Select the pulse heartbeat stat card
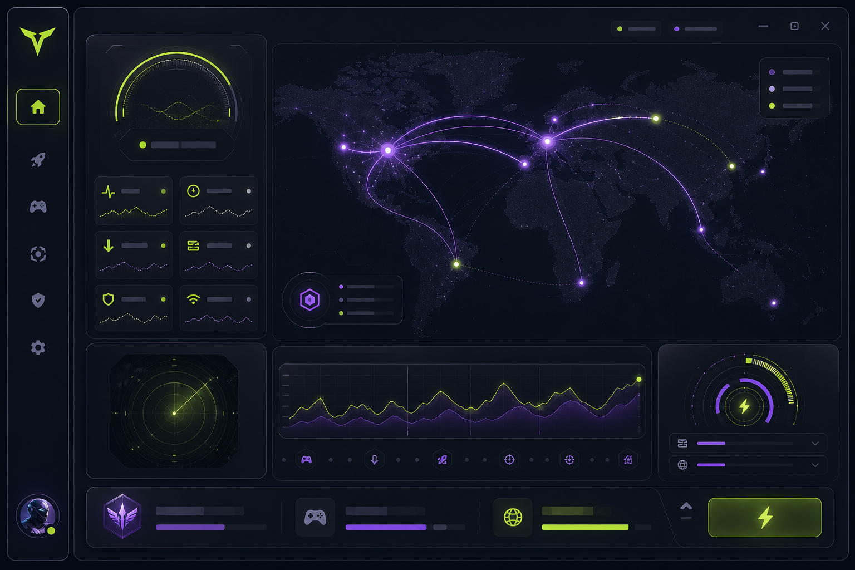 pyautogui.click(x=134, y=201)
